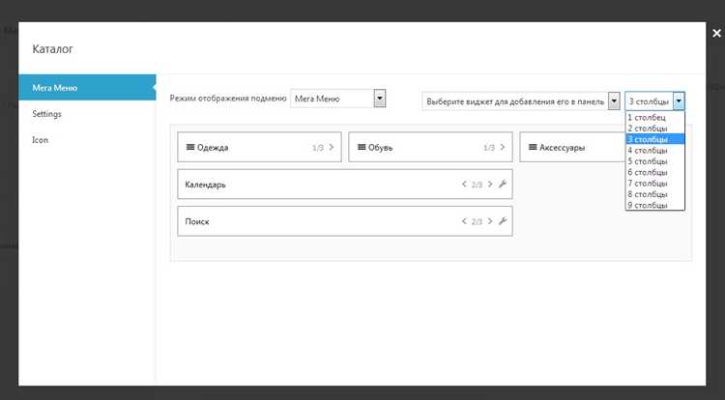
Task: Close the Каталог dialog
Action: coord(715,32)
